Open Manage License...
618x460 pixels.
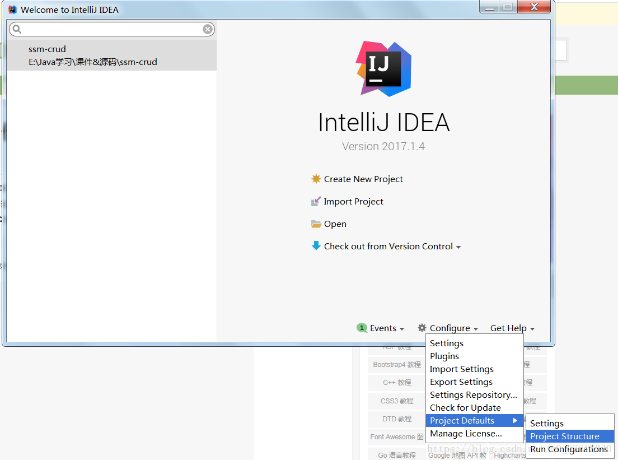(x=475, y=434)
